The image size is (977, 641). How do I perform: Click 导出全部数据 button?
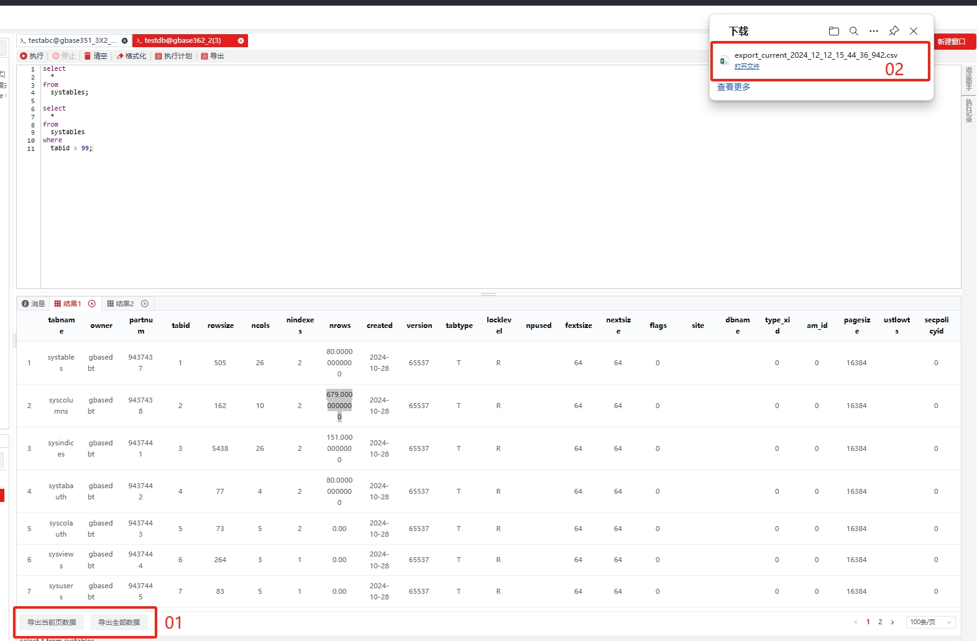tap(119, 622)
